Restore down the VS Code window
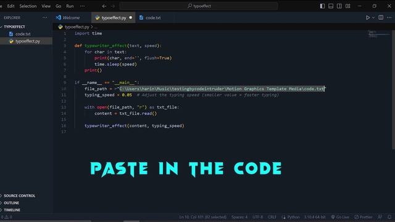The image size is (395, 222). point(375,6)
